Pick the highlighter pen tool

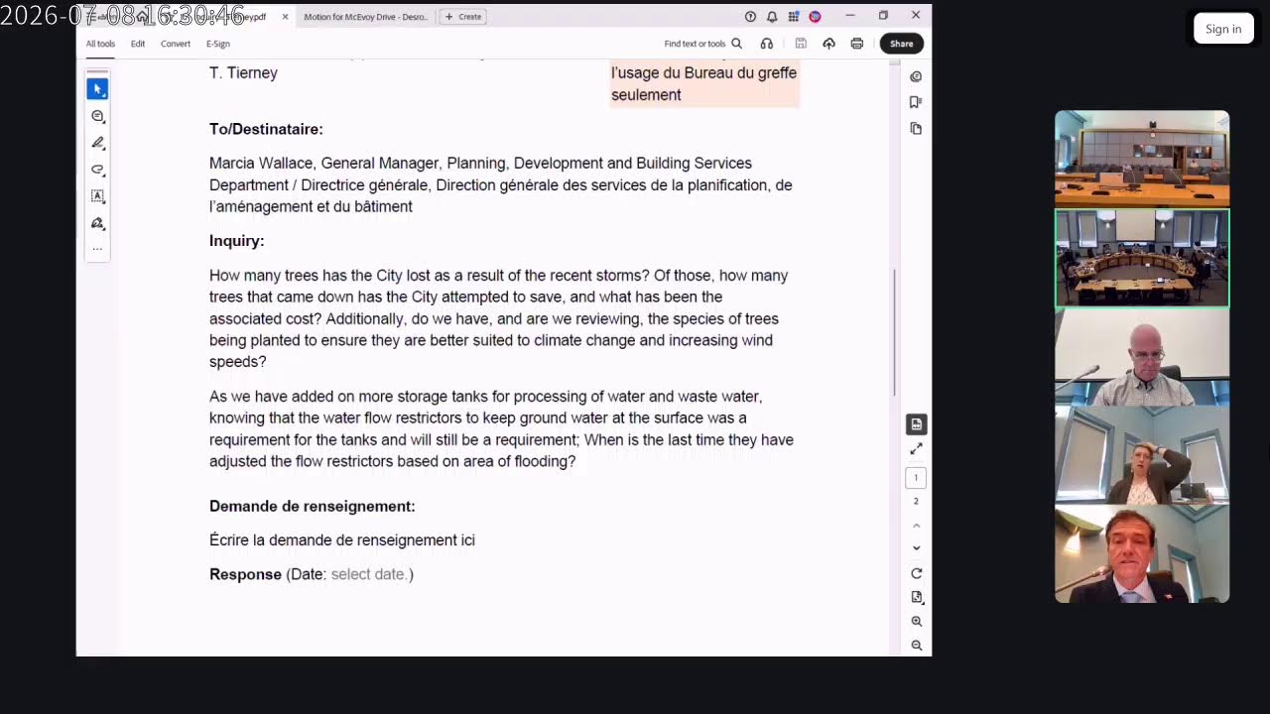pyautogui.click(x=97, y=143)
